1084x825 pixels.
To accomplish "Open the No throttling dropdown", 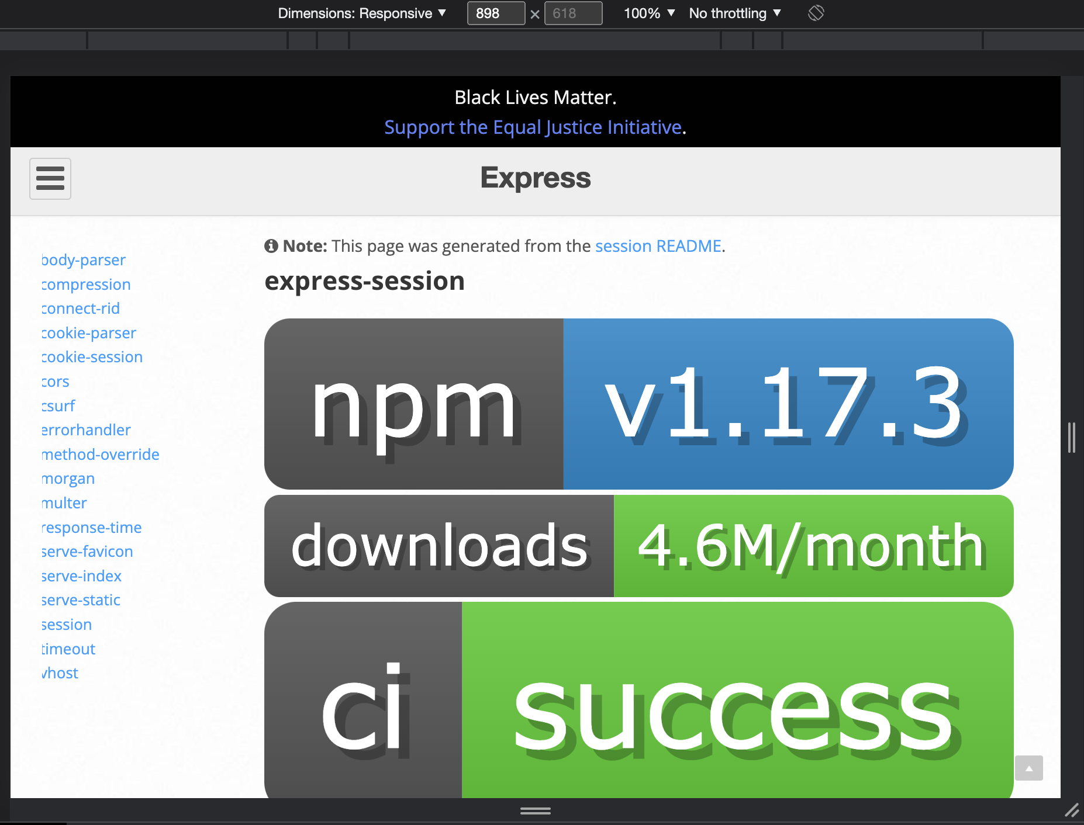I will click(734, 13).
